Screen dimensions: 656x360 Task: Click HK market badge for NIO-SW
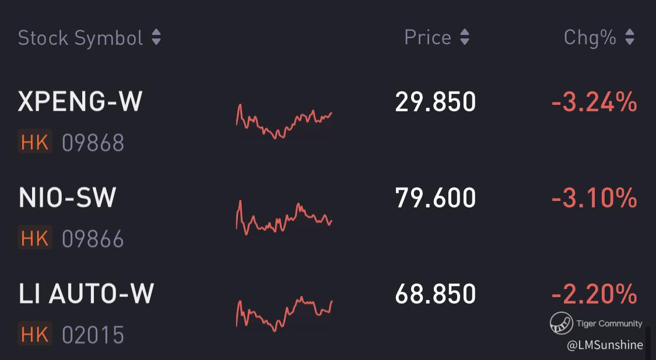pyautogui.click(x=35, y=238)
